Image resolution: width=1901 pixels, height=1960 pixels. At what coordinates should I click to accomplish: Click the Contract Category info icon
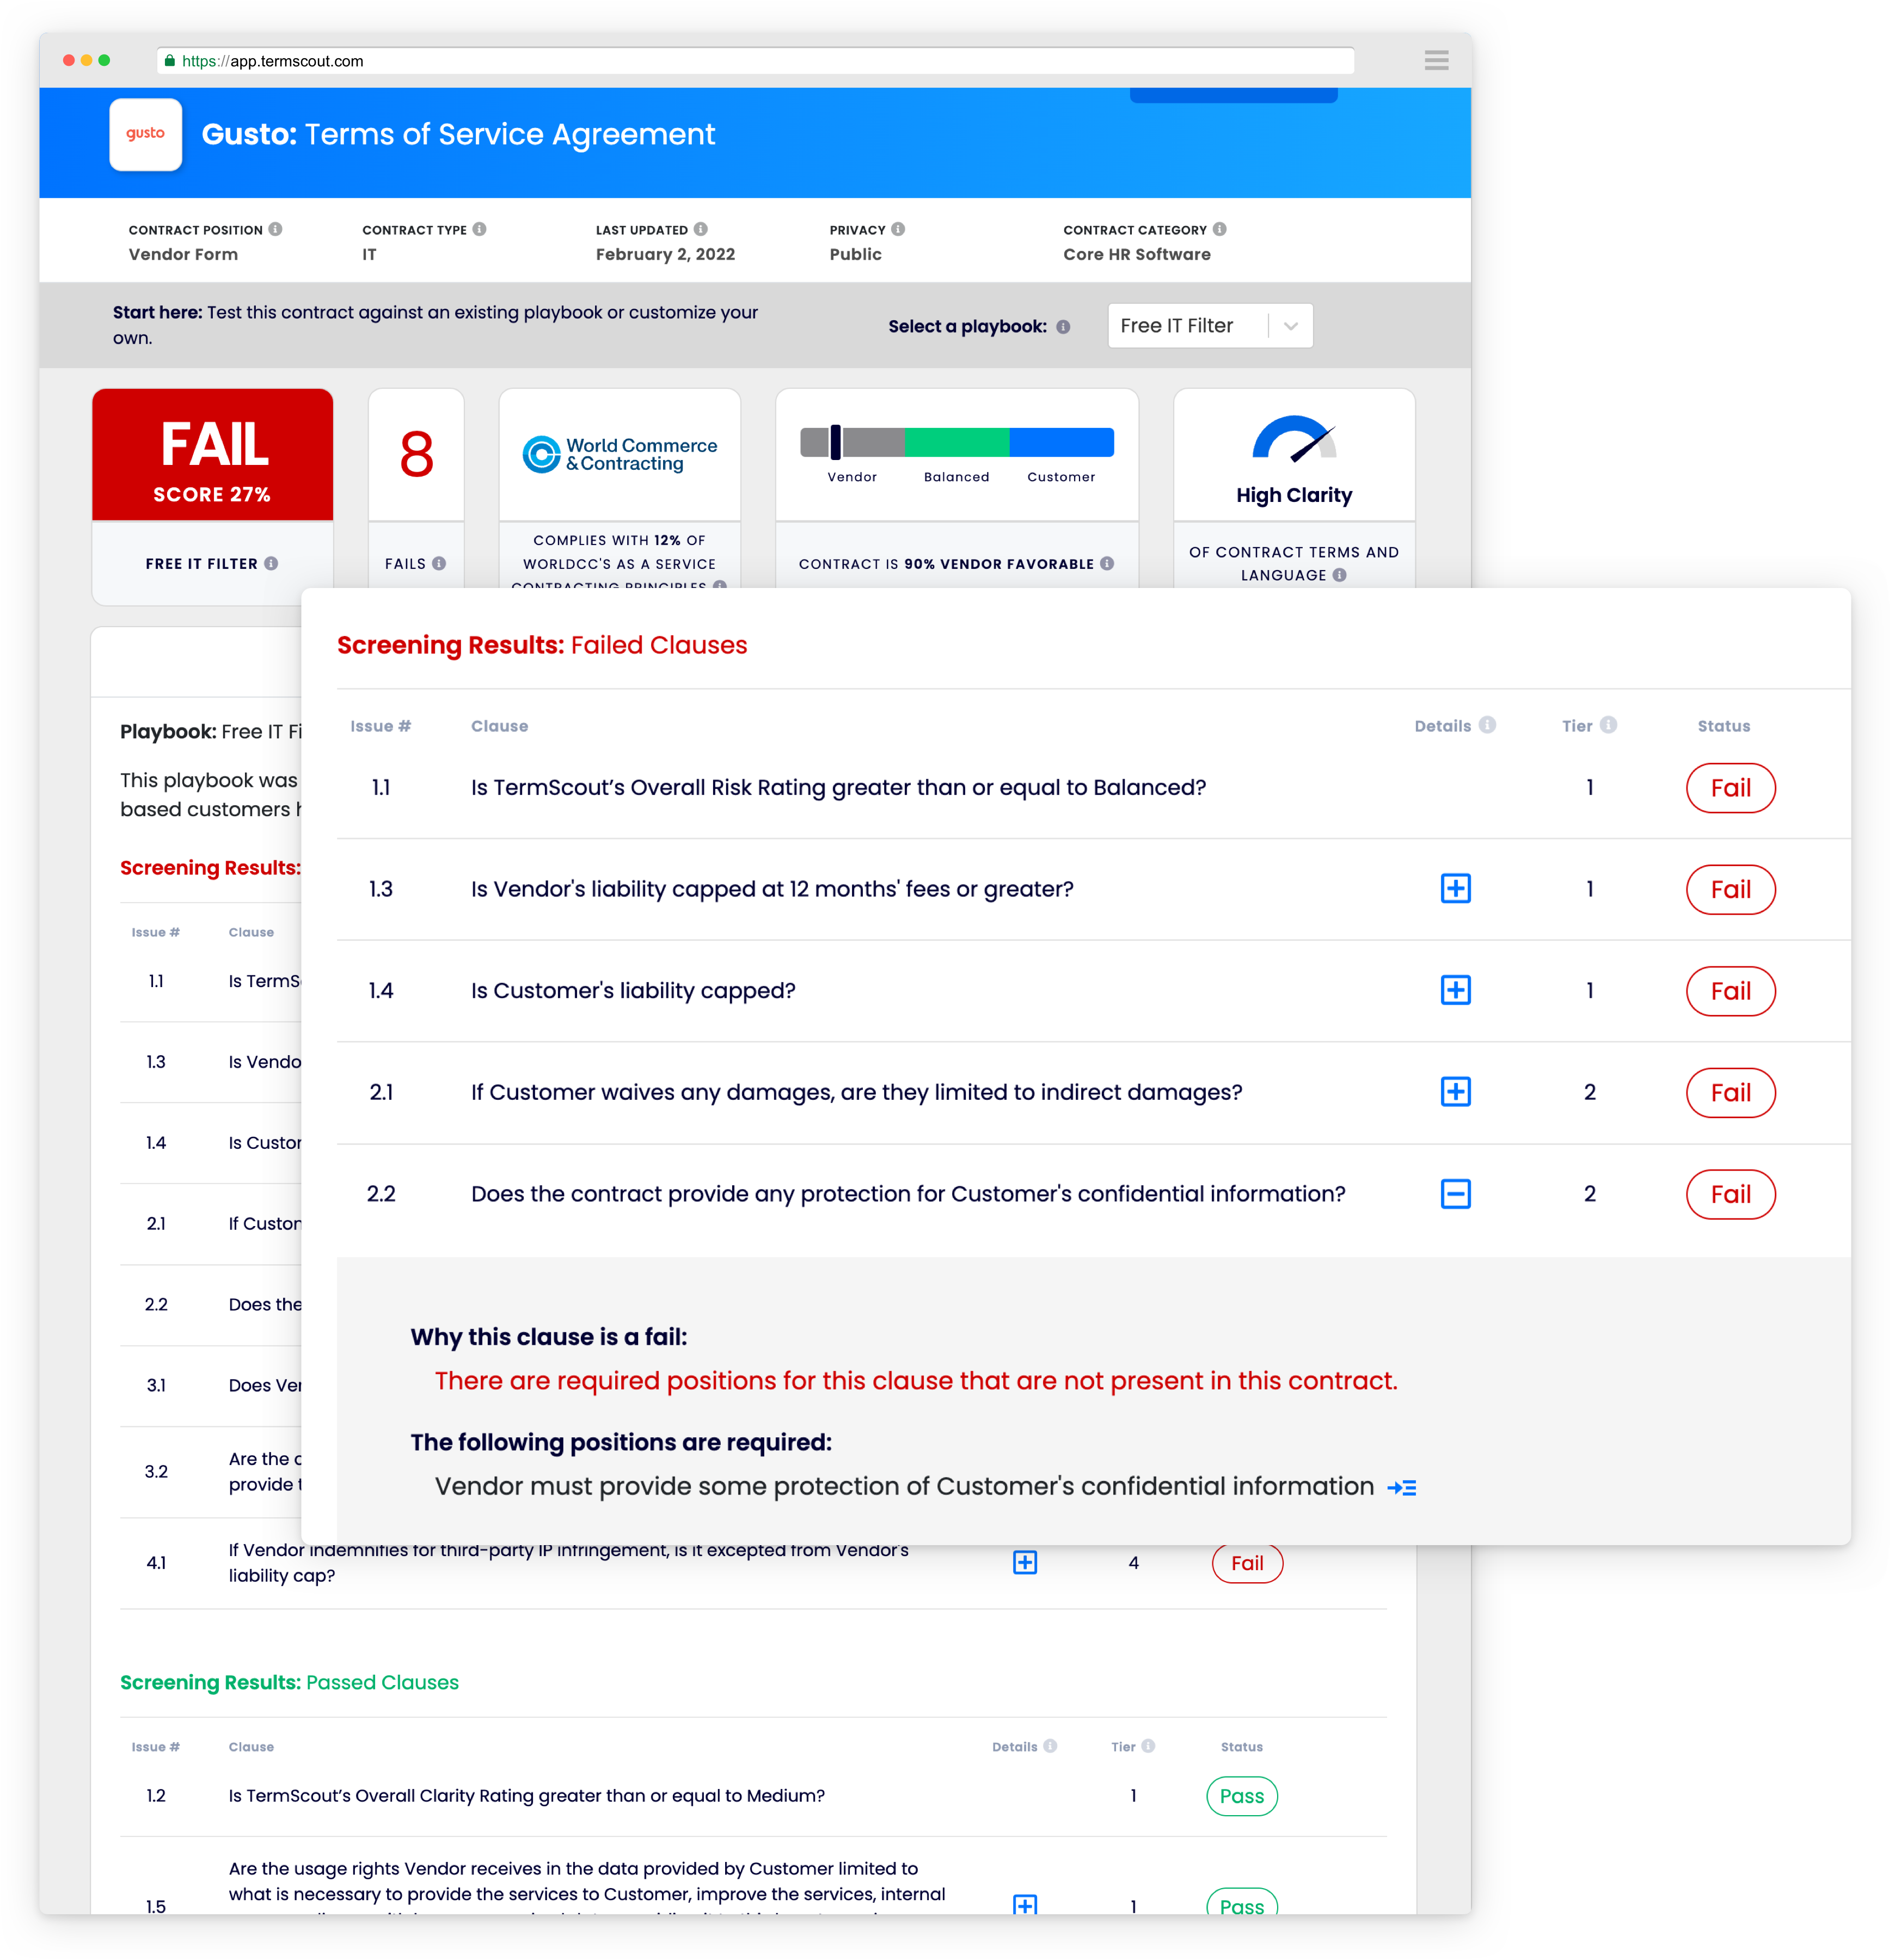coord(1220,229)
